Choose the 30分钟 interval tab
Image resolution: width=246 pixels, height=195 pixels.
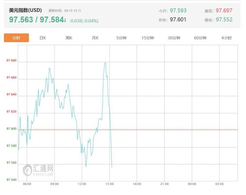[174, 38]
